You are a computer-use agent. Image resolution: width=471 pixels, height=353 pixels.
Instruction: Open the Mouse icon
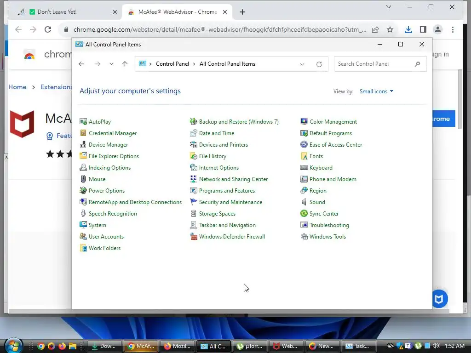83,179
